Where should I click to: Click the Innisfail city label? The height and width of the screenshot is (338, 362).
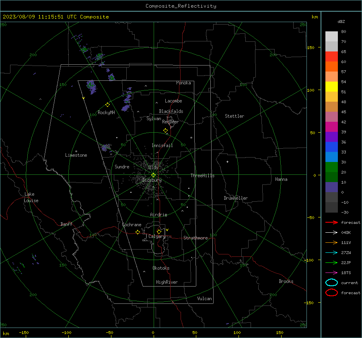click(162, 145)
